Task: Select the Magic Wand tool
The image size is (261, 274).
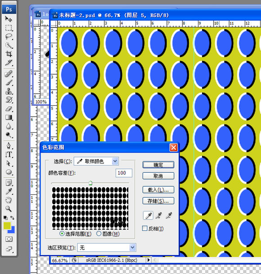Action: 9,45
